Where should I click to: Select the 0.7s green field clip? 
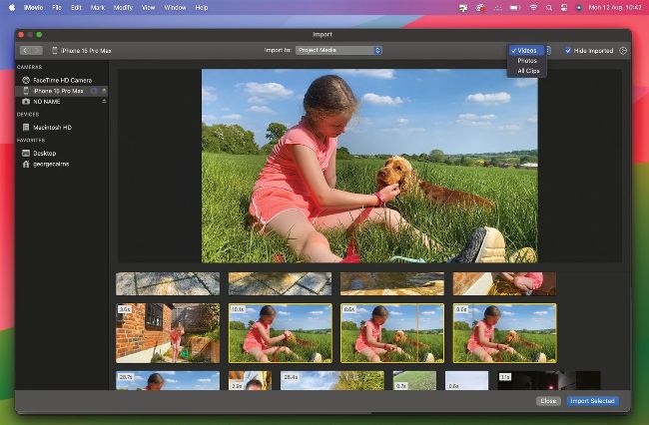(414, 381)
